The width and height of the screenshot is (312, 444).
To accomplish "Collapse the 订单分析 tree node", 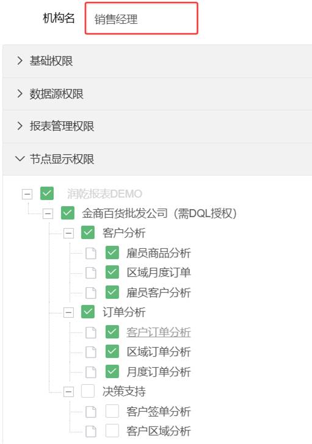I will point(68,313).
